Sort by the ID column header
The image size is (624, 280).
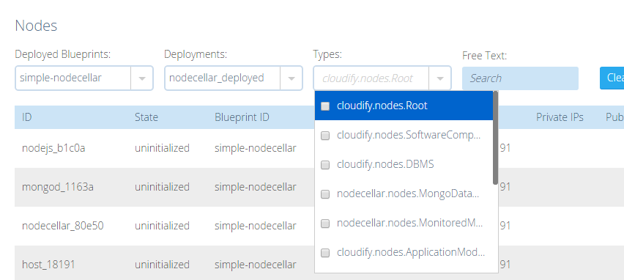[x=26, y=117]
